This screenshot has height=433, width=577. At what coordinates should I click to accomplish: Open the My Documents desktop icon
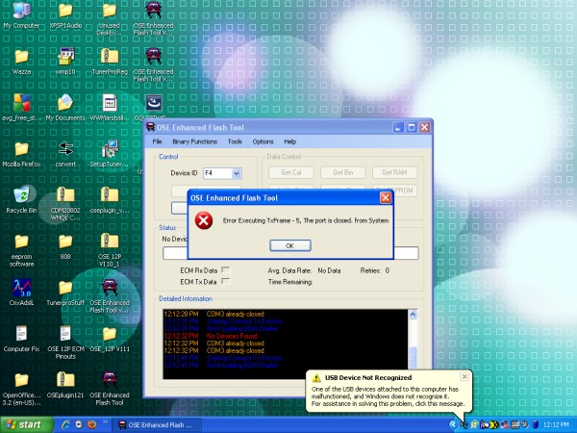point(65,108)
